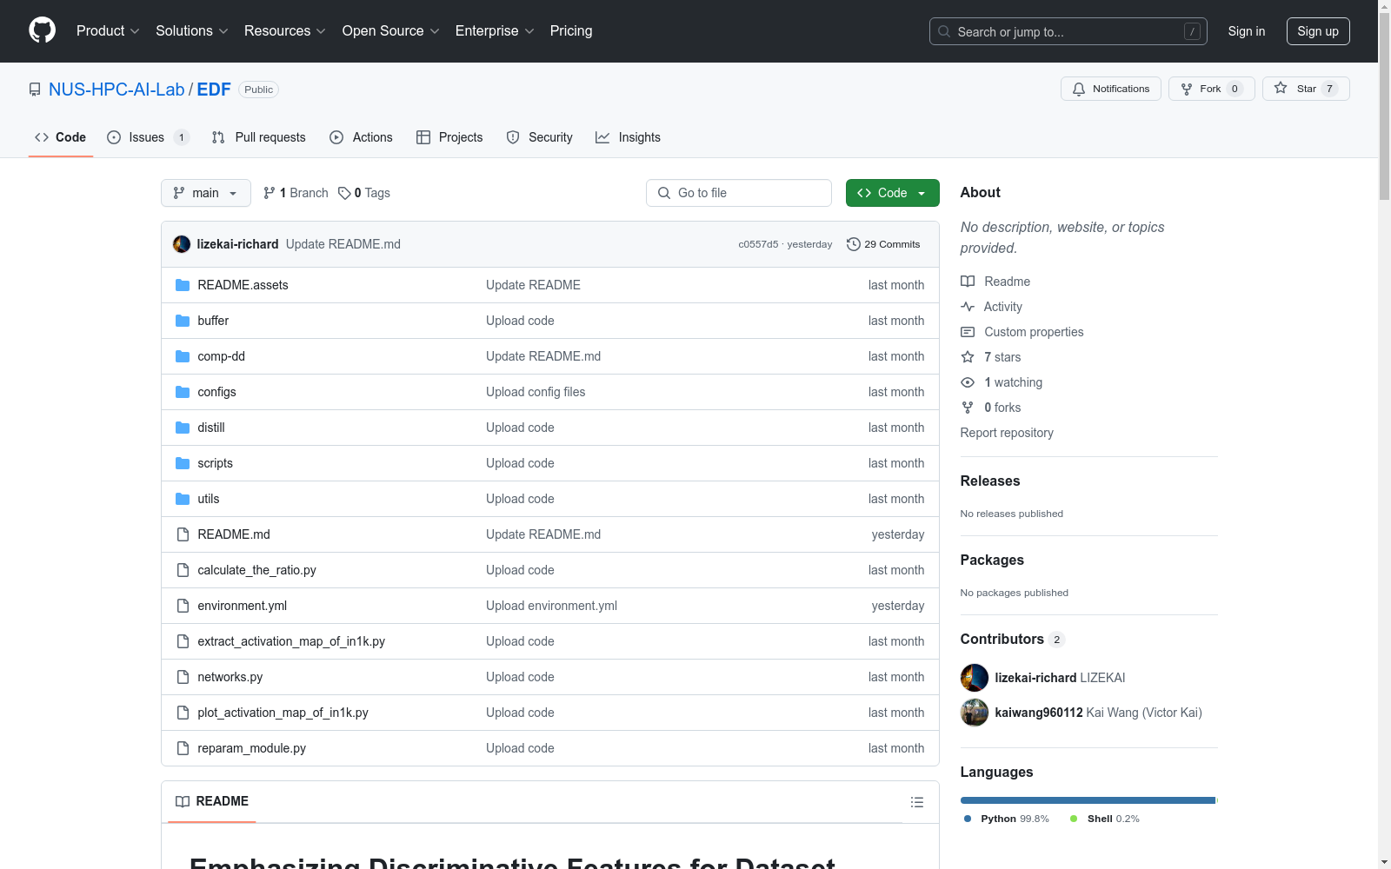Click the tags icon beside 0 Tags

tap(344, 193)
